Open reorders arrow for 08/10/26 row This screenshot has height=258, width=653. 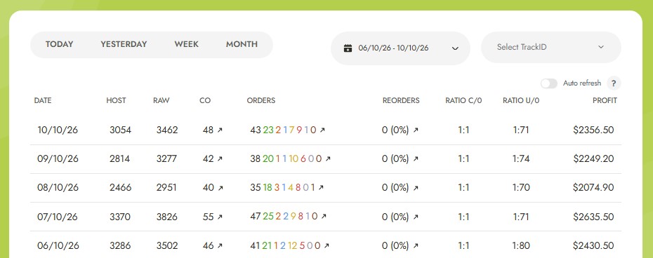(x=416, y=188)
